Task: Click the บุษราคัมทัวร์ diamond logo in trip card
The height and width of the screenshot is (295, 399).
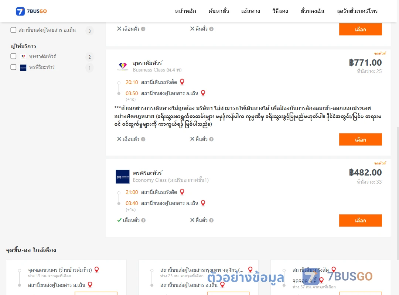Action: coord(123,67)
